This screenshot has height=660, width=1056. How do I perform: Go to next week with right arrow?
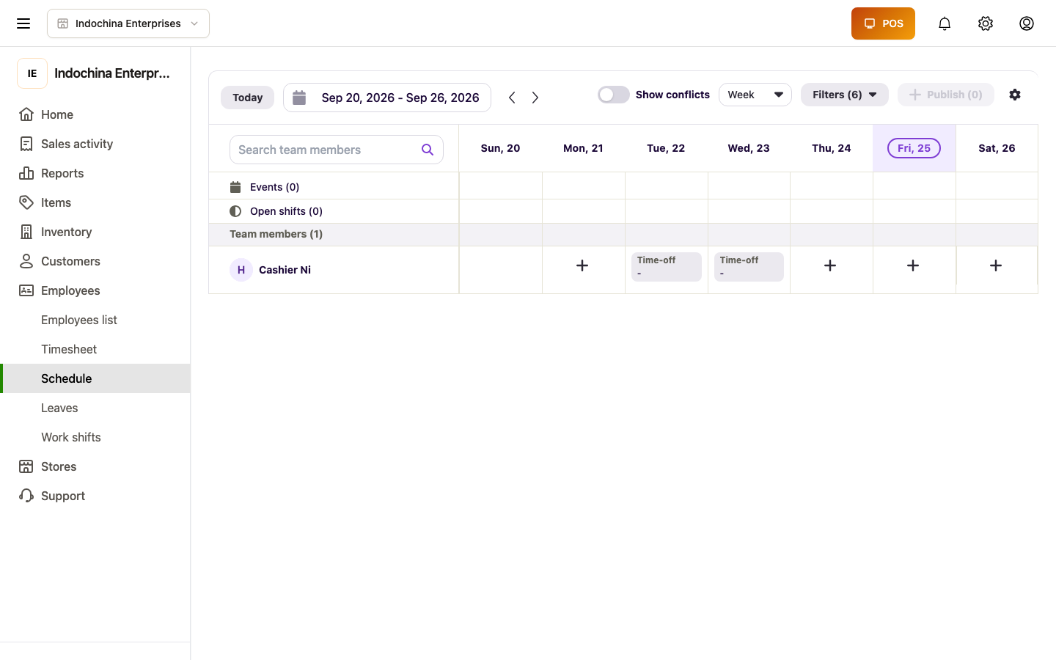535,98
